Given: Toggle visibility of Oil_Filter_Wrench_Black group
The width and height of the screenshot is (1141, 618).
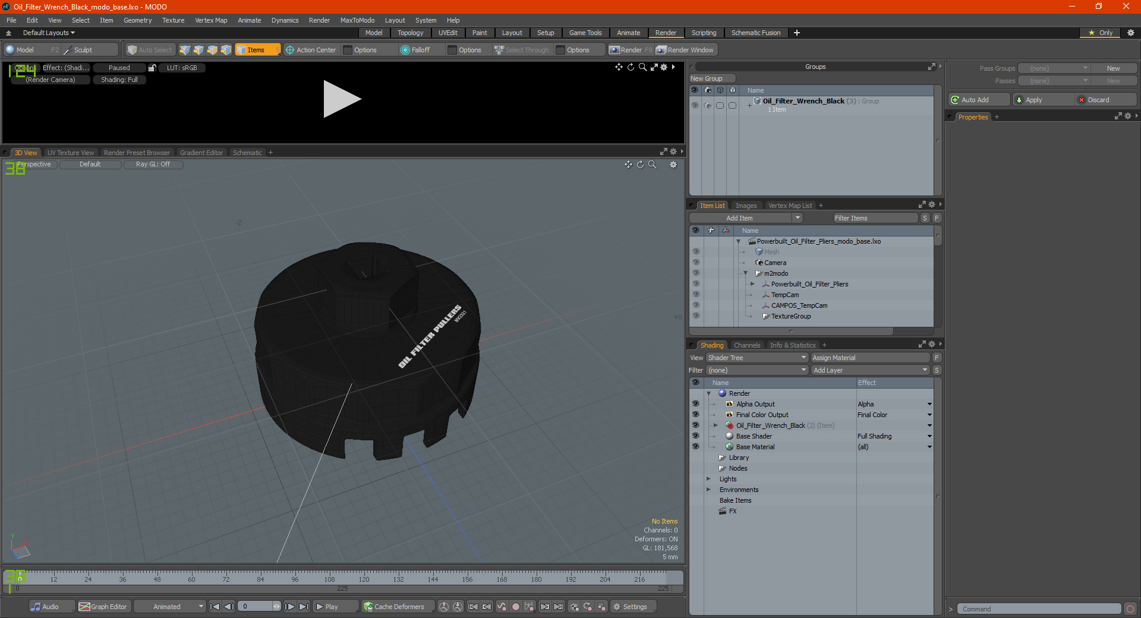Looking at the screenshot, I should pos(695,105).
